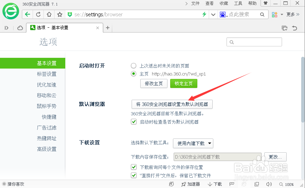The width and height of the screenshot is (305, 188).
Task: Click the settings search input field
Action: [254, 42]
